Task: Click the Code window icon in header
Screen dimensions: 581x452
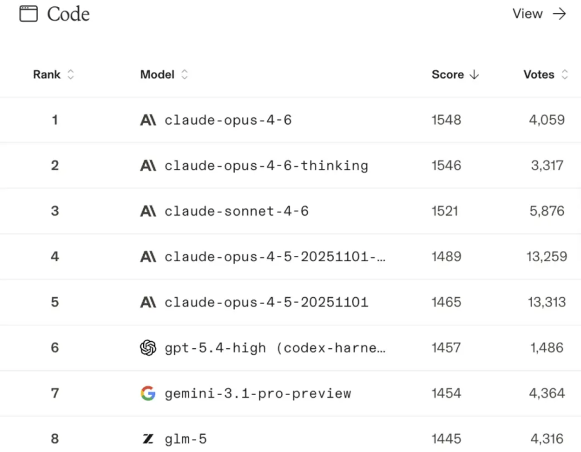Action: pyautogui.click(x=29, y=14)
